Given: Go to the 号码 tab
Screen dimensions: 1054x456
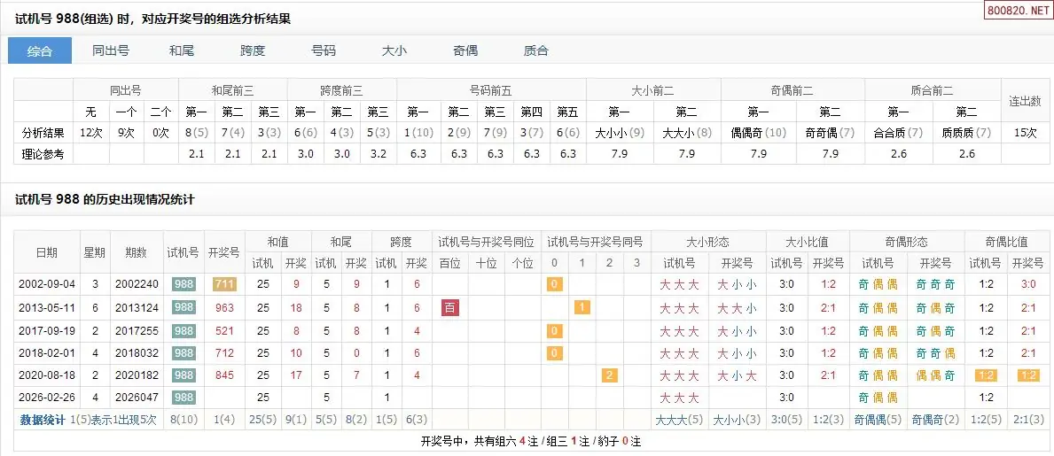Looking at the screenshot, I should 324,50.
